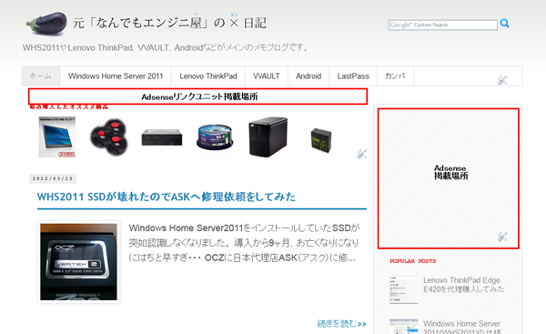Open the LastPass tab

tap(353, 76)
